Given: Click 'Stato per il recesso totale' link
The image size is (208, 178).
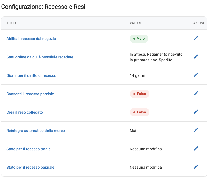Looking at the screenshot, I should (29, 149).
